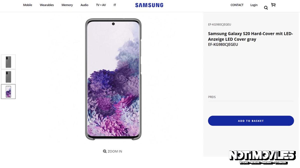Click the product code EF-KG980CJEGEU
The height and width of the screenshot is (168, 300).
coord(219,24)
